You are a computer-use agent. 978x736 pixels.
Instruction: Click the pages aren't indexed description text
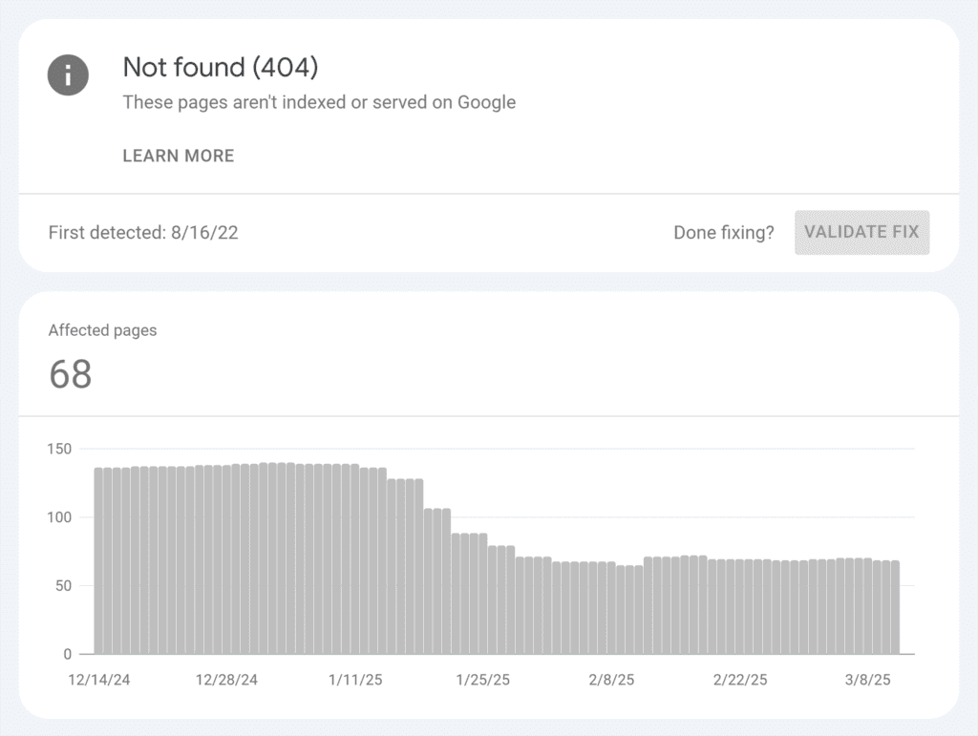coord(318,102)
